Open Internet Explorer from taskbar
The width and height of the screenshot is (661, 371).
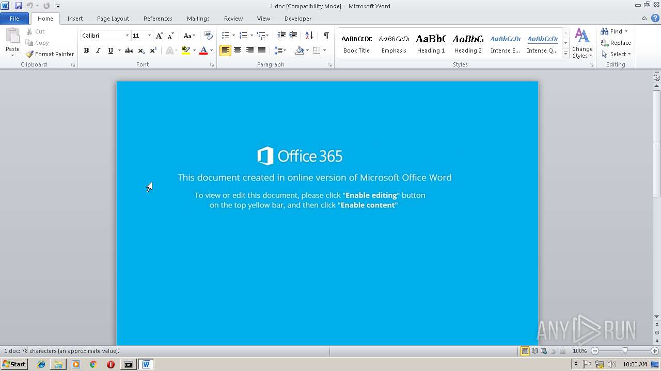tap(41, 364)
